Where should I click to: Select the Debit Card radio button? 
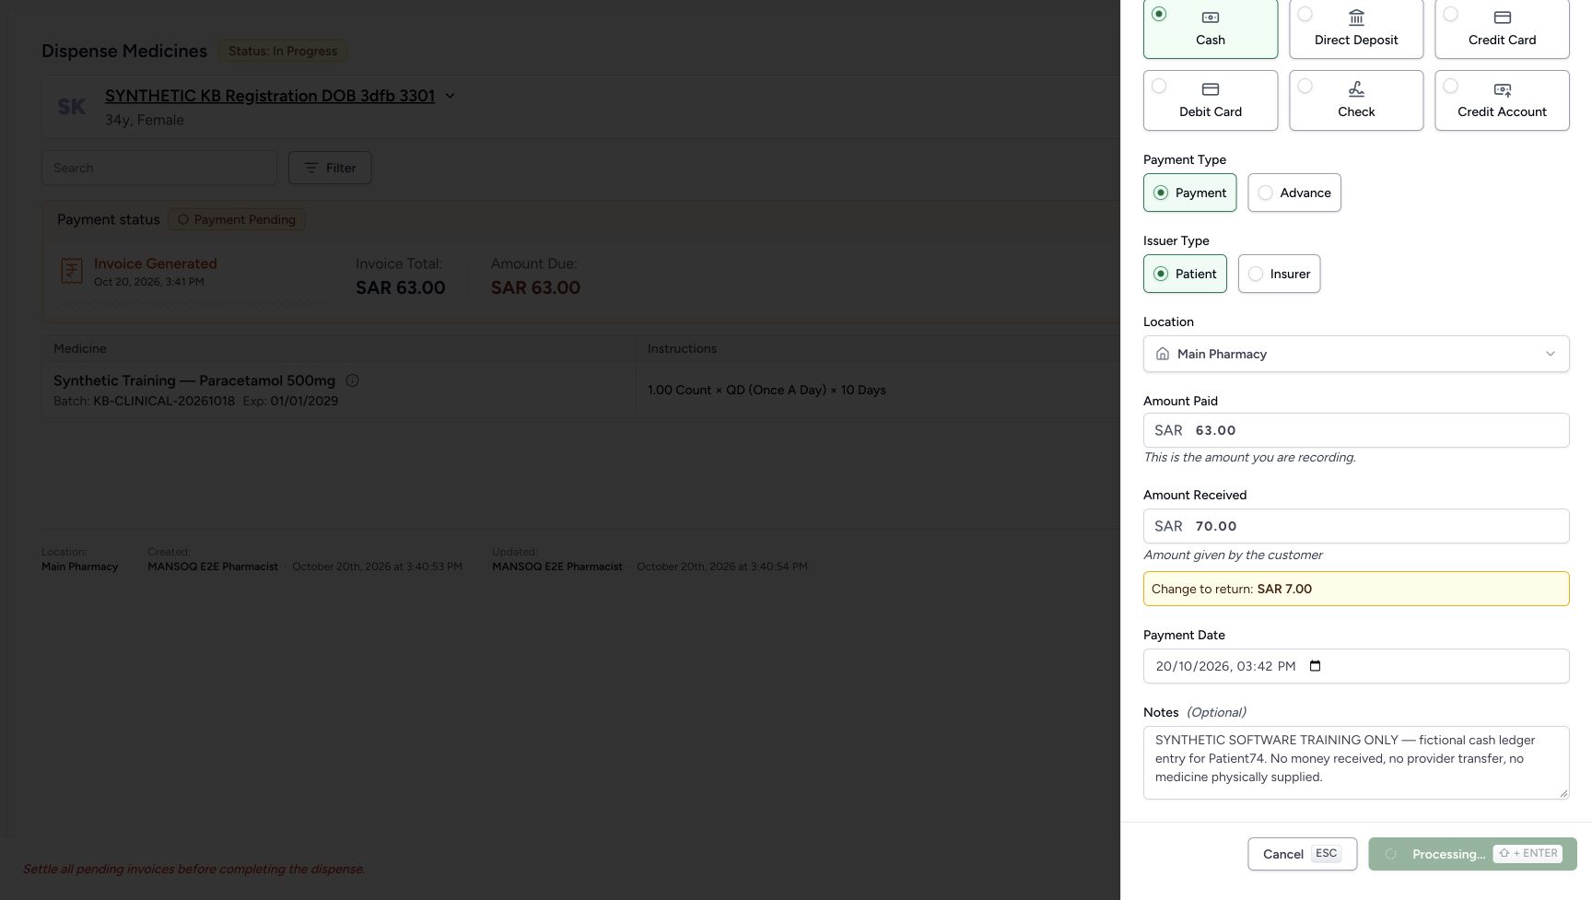[x=1159, y=86]
